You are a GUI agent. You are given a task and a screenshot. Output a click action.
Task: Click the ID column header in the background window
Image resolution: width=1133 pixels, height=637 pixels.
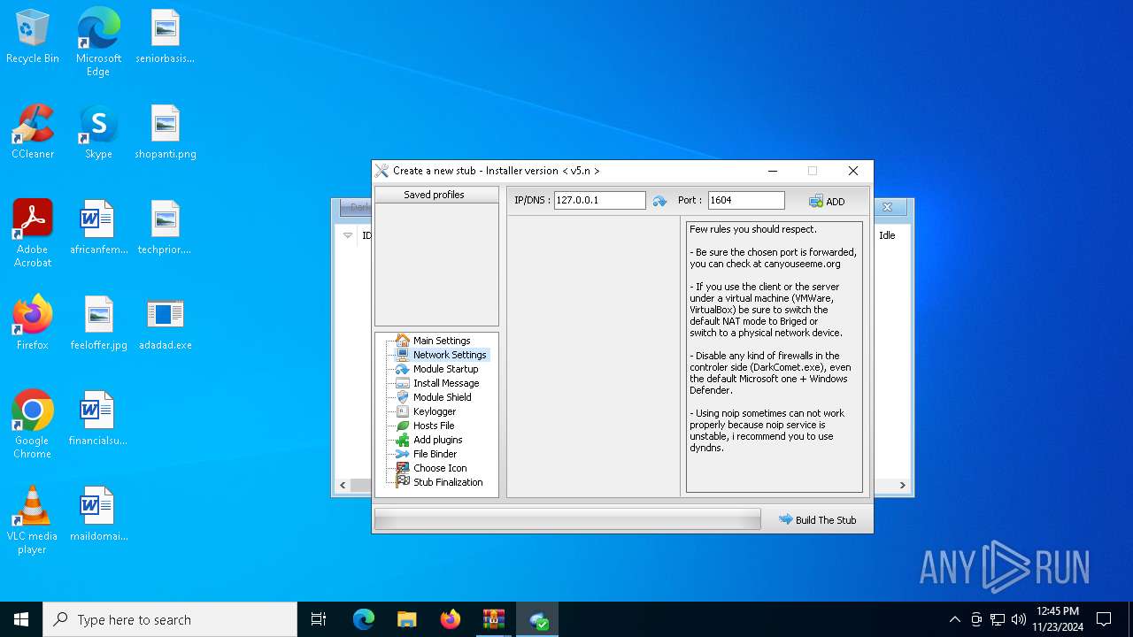(366, 235)
